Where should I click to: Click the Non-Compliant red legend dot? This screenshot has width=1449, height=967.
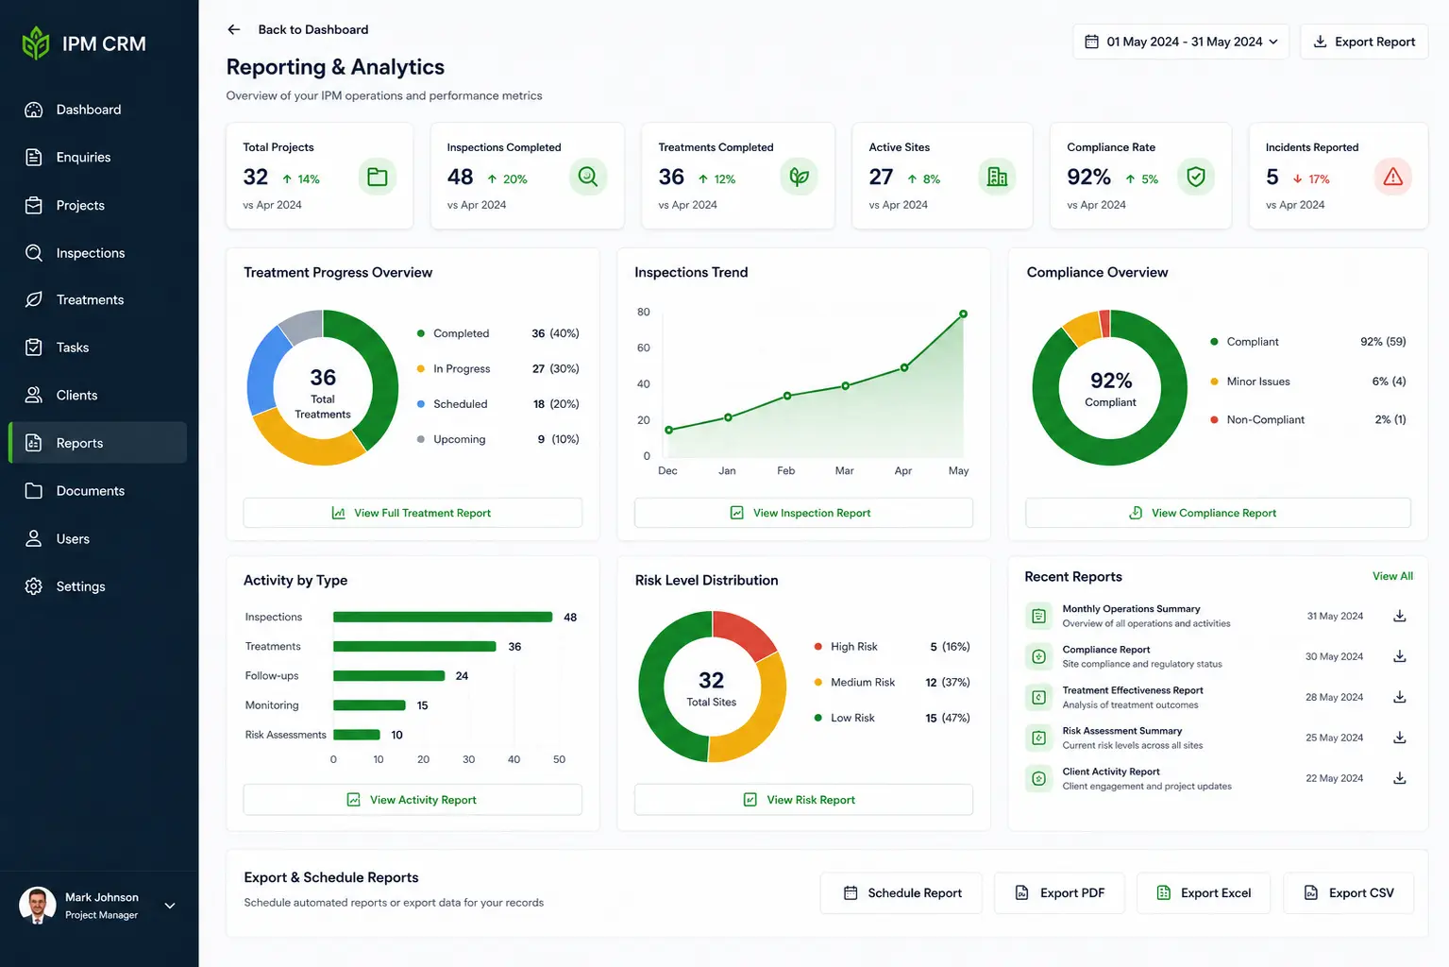pos(1214,419)
